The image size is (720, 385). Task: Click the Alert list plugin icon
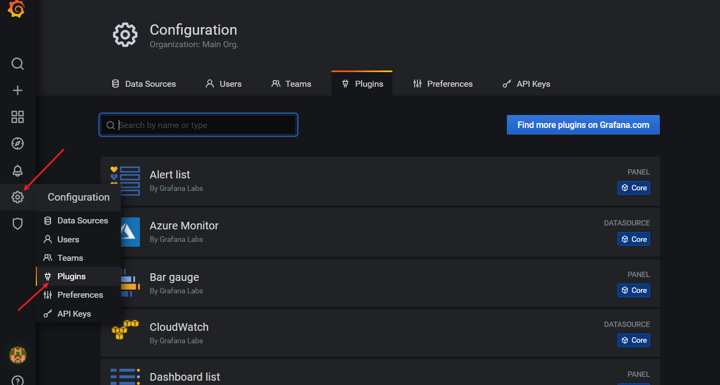coord(125,181)
